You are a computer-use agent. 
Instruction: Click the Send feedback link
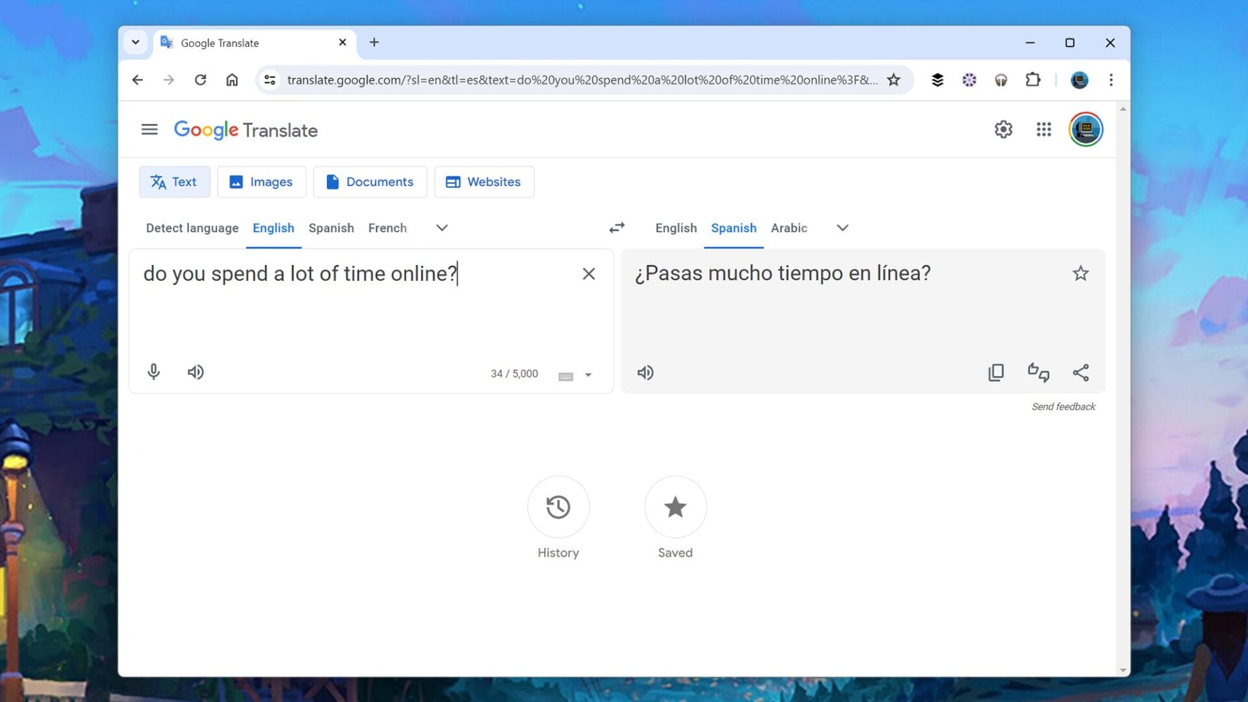click(1063, 406)
